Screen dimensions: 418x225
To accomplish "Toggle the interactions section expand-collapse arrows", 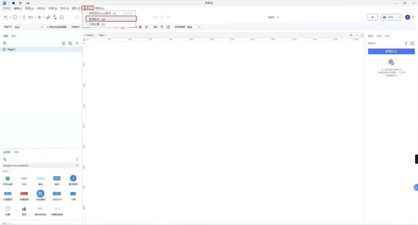I will coord(406,43).
